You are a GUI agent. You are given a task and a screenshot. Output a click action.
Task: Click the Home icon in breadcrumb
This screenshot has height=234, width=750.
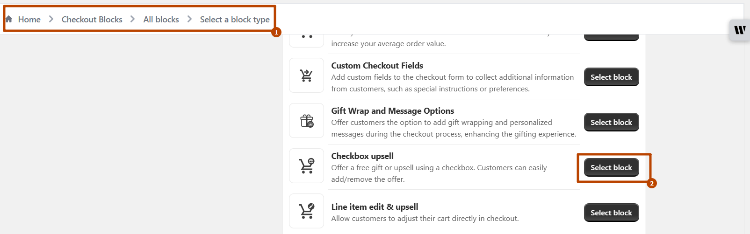coord(9,19)
